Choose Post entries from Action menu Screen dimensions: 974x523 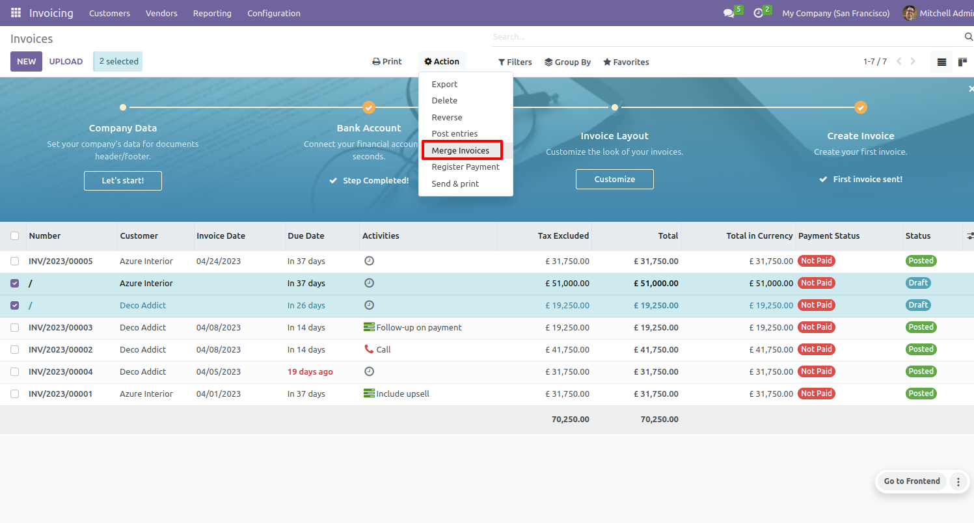pos(466,134)
